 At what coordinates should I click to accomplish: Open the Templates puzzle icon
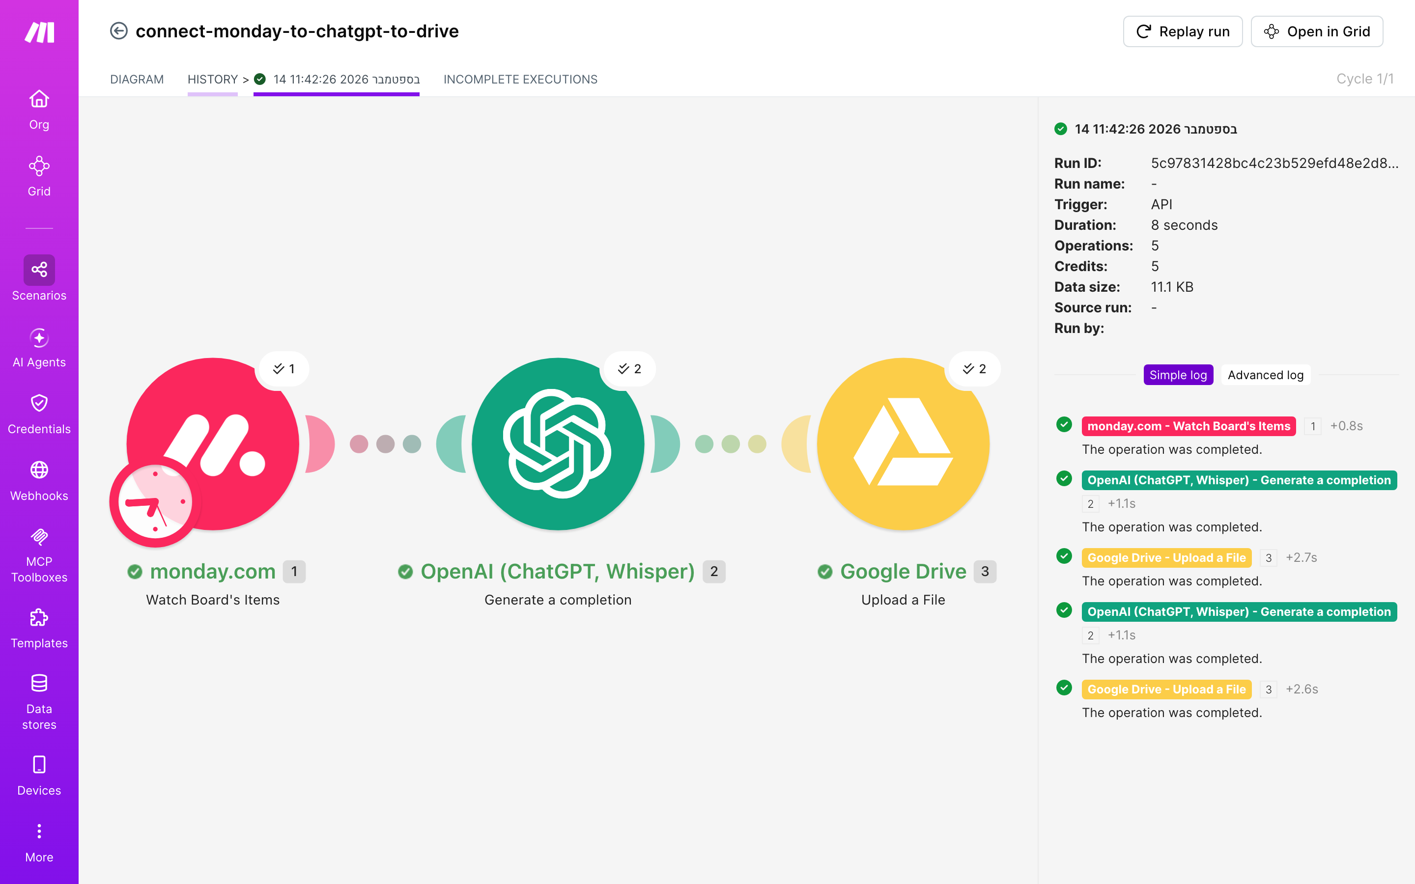pos(39,617)
